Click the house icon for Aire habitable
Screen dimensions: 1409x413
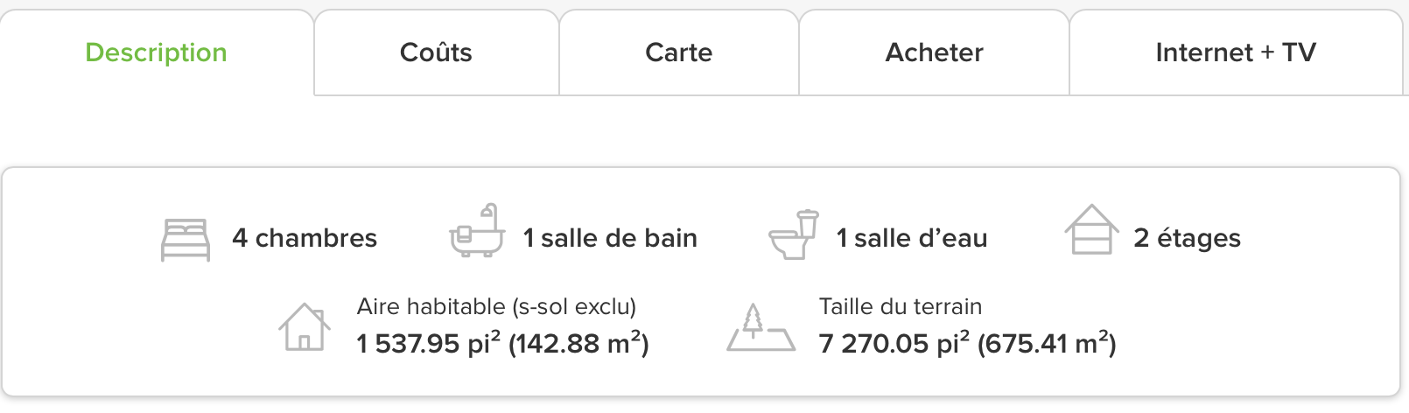coord(305,327)
